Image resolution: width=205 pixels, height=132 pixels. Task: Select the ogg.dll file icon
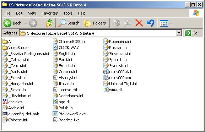[x=55, y=102]
